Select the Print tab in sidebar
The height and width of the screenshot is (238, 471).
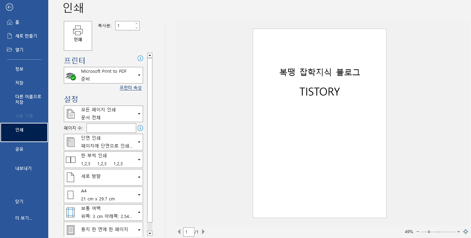(24, 132)
